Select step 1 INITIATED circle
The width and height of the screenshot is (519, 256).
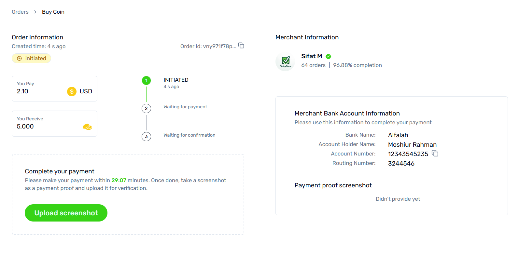(x=146, y=80)
